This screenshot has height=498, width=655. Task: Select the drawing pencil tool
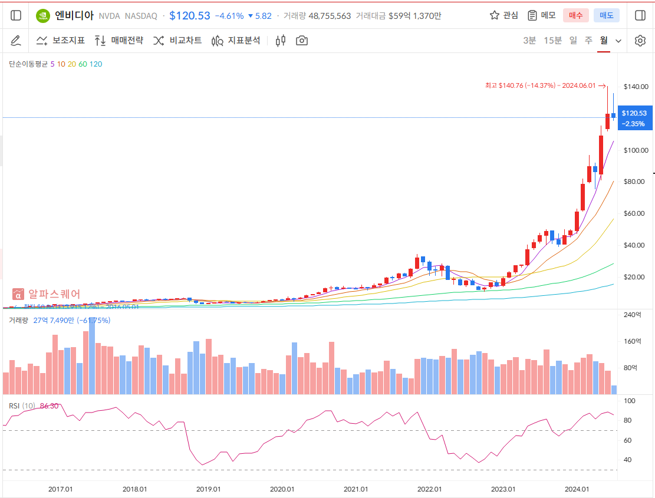tap(15, 41)
